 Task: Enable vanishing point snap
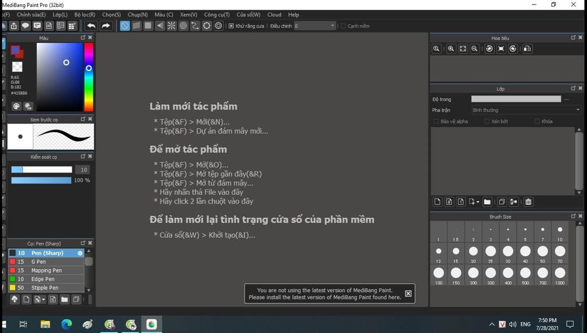point(160,26)
